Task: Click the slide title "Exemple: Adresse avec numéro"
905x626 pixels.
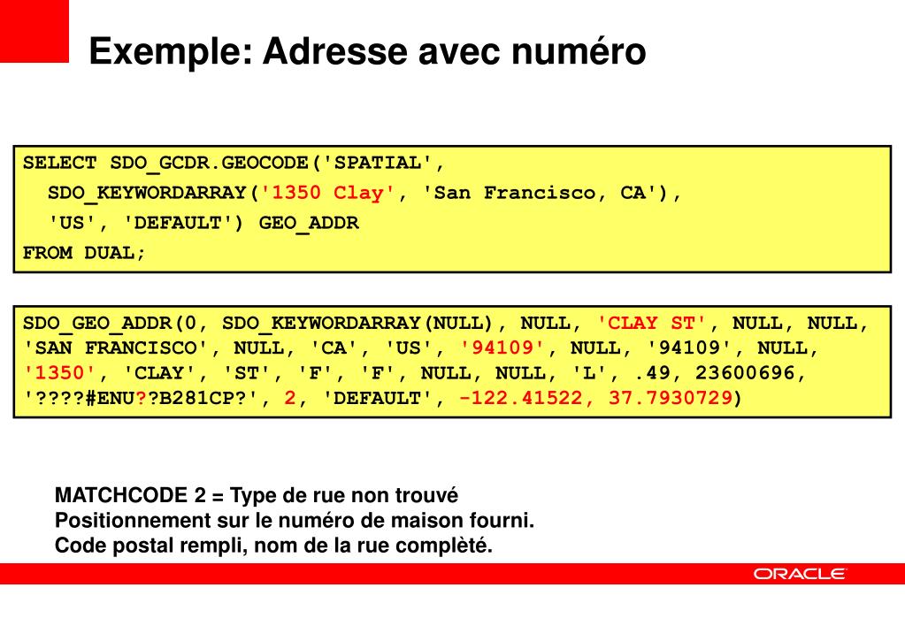Action: (x=367, y=52)
